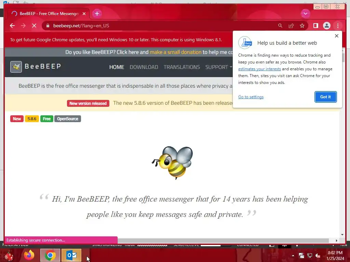Open the Chrome profile avatar
Viewport: 350px width, 262px height.
point(326,26)
